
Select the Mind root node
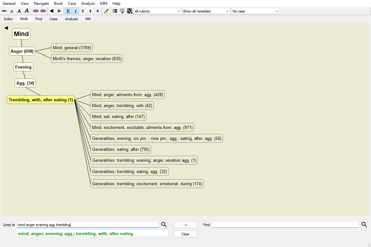tap(21, 34)
